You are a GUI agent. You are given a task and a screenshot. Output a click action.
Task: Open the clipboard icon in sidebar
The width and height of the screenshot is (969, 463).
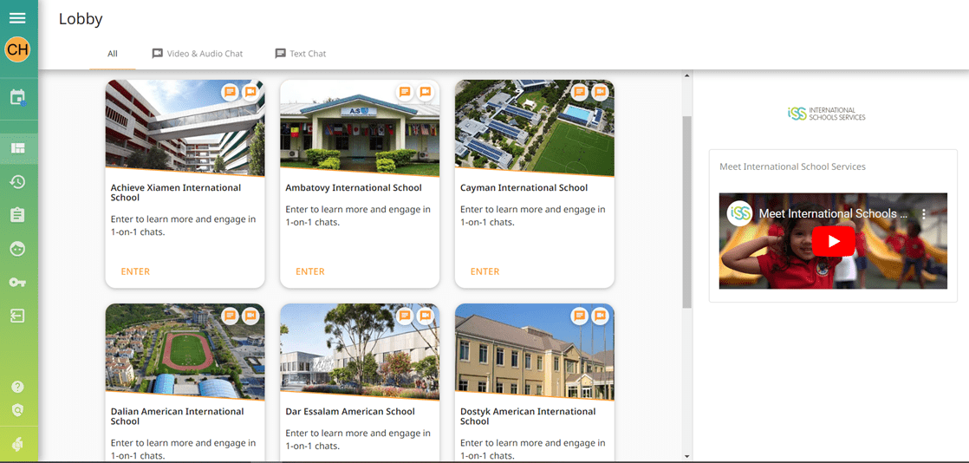[x=17, y=215]
